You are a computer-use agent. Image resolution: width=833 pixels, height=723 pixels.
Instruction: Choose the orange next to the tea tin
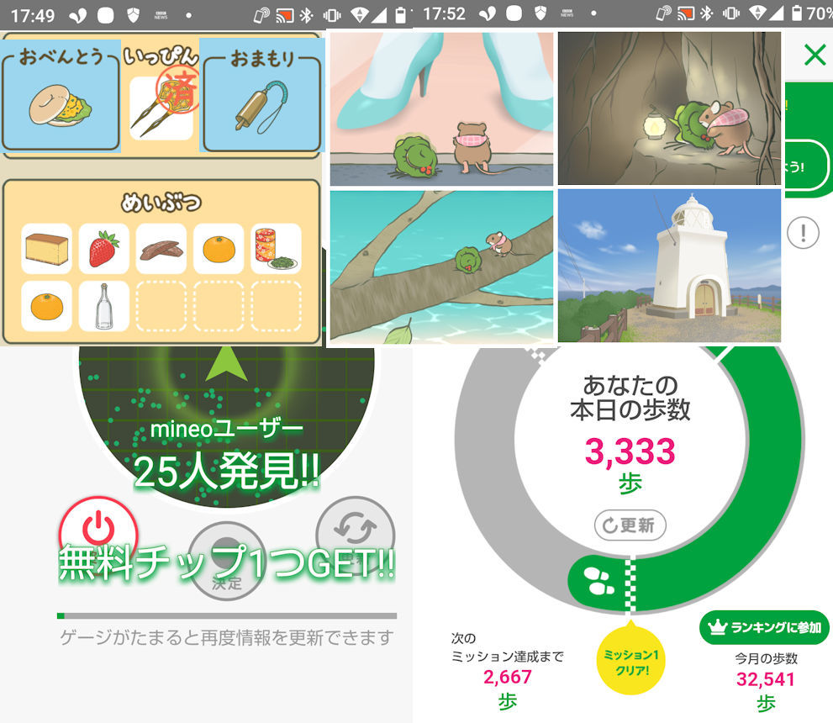point(219,249)
